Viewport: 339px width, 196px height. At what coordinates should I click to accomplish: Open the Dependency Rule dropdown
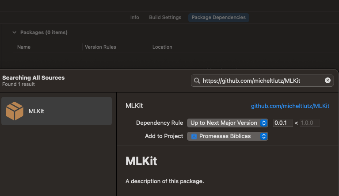[228, 123]
